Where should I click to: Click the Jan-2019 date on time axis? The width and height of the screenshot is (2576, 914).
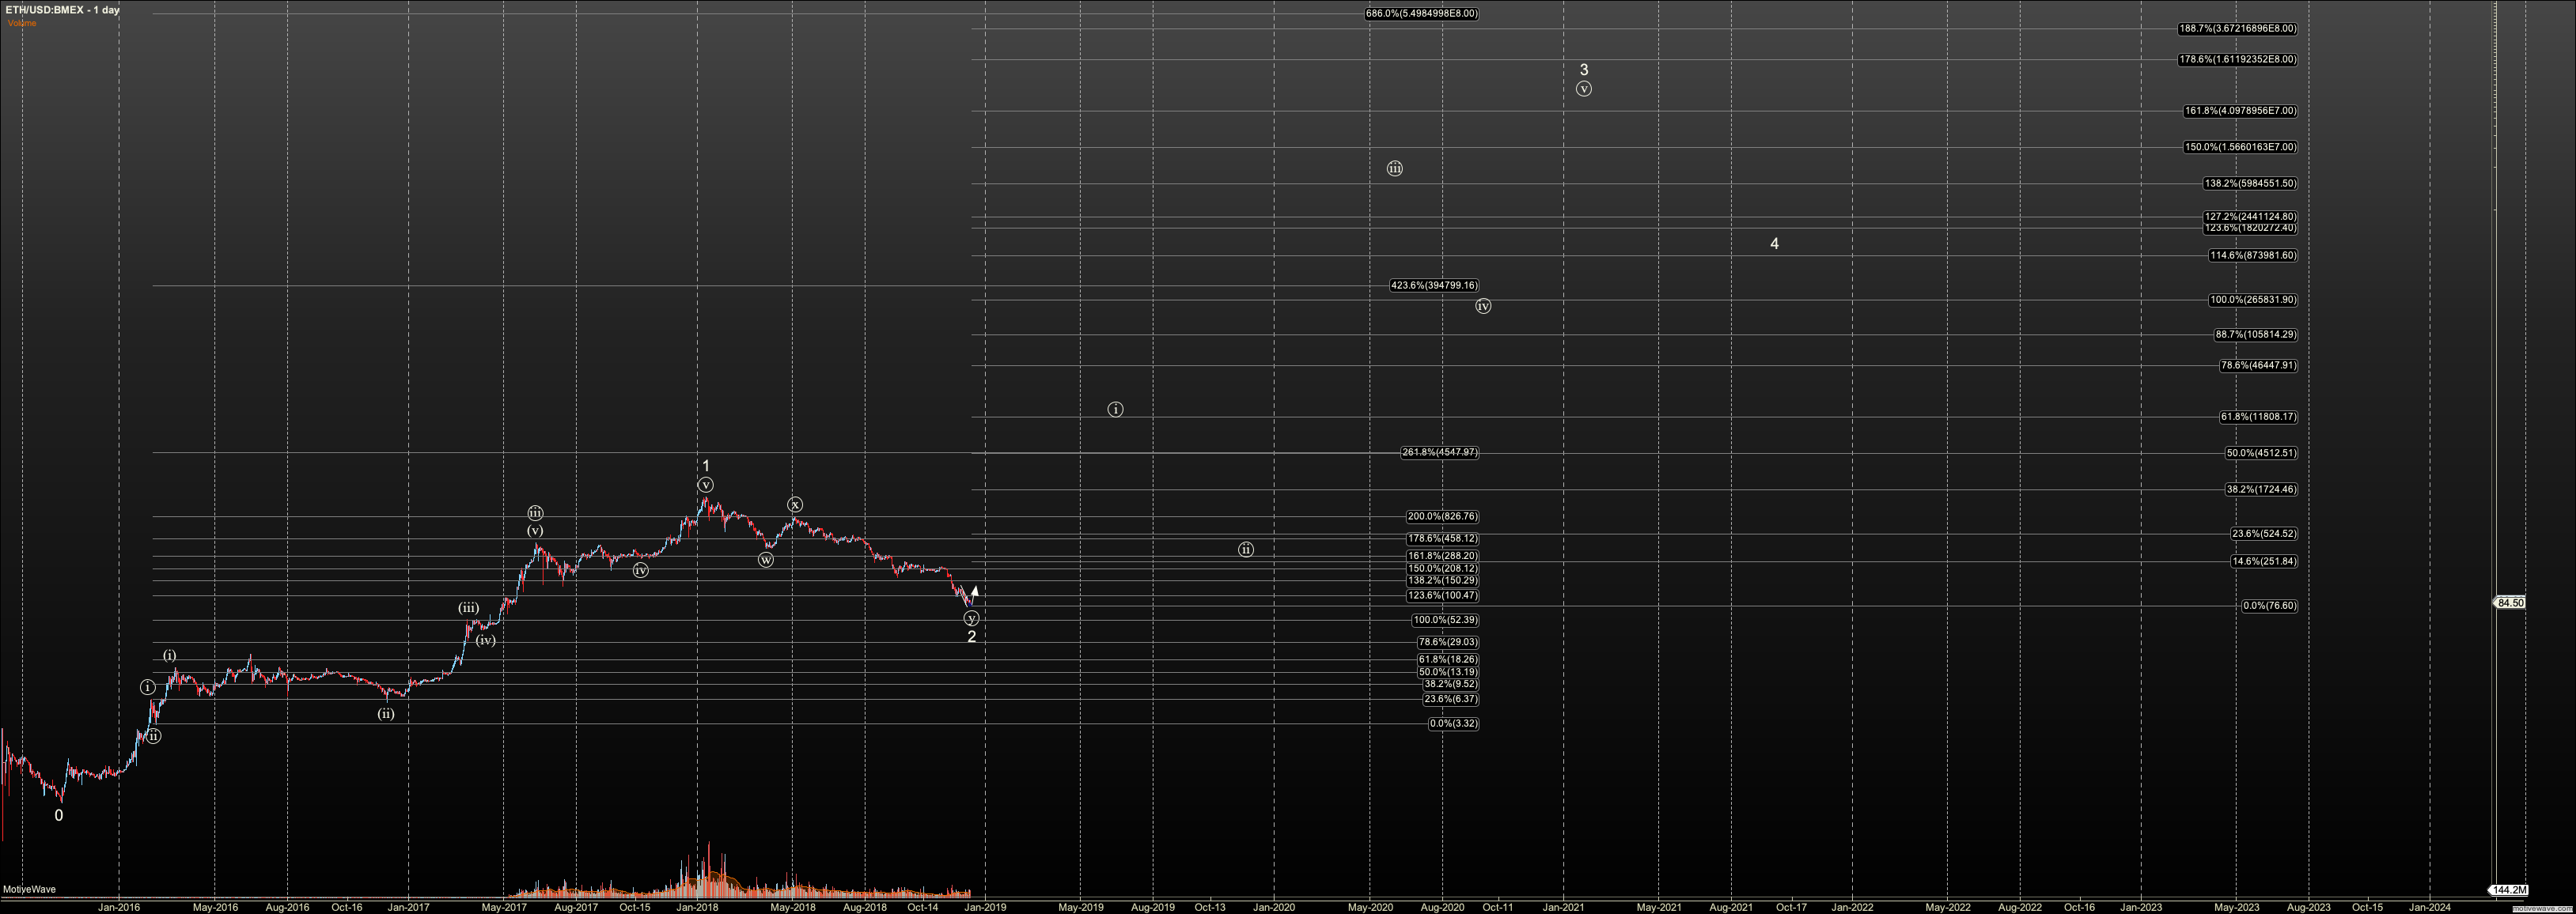click(x=985, y=907)
